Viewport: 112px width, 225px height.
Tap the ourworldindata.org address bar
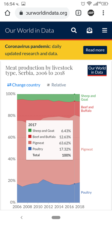[42, 13]
